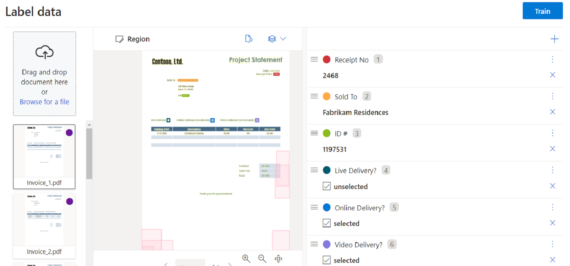The height and width of the screenshot is (266, 570).
Task: Click the Fabrikam Residences value text
Action: [355, 112]
